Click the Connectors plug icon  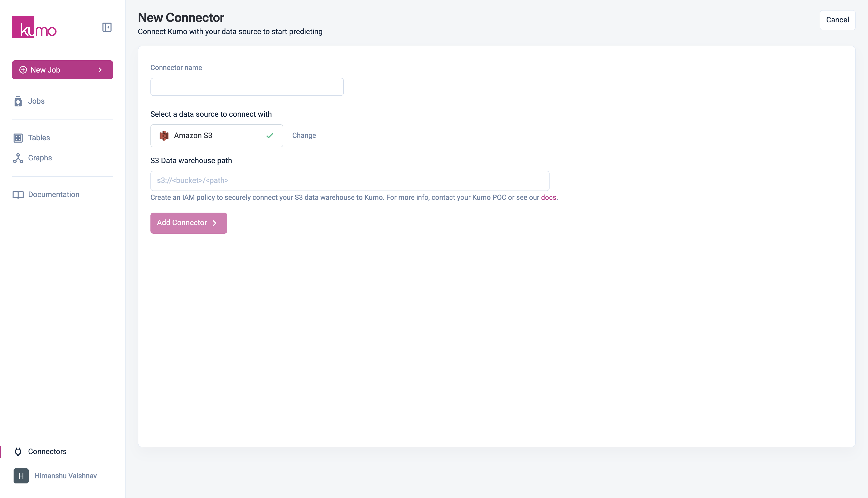[18, 452]
